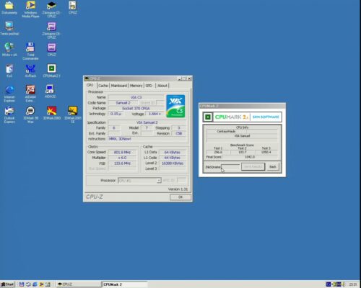Launch the blue AiRack-style desktop shortcut
This screenshot has height=288, width=361.
tap(30, 71)
